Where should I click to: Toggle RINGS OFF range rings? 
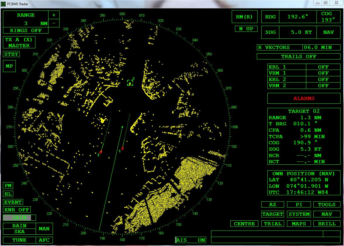pos(26,31)
